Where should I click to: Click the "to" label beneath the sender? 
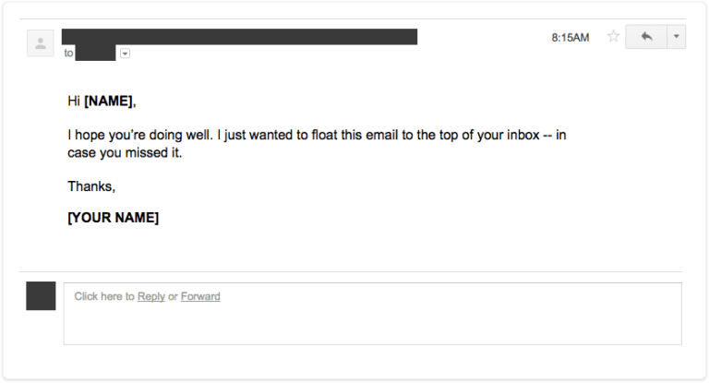coord(67,54)
